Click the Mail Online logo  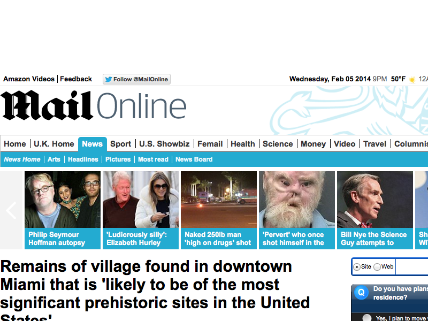click(x=93, y=105)
